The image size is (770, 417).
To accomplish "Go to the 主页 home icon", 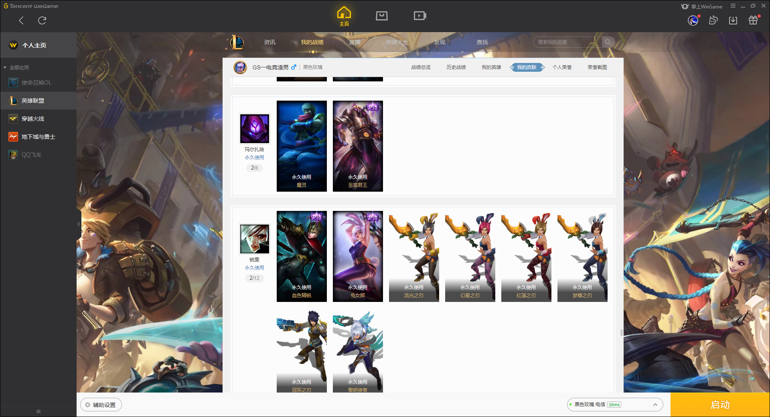I will point(344,16).
